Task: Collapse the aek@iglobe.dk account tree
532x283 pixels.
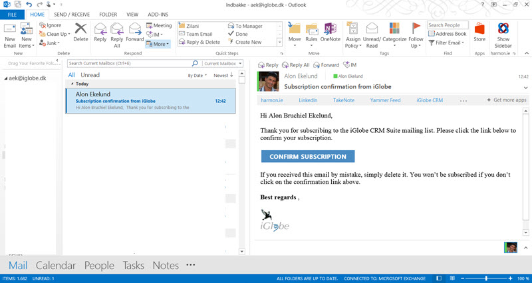Action: click(x=6, y=78)
